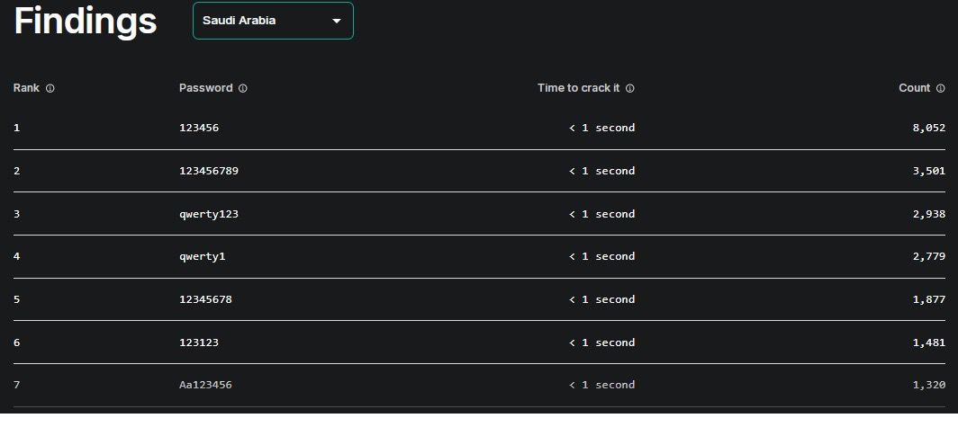
Task: Click the info icon beside Password header
Action: coord(242,88)
